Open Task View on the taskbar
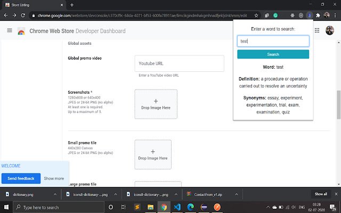341x213 pixels. point(124,207)
